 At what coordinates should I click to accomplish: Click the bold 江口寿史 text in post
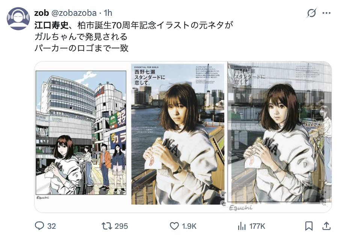pos(51,26)
